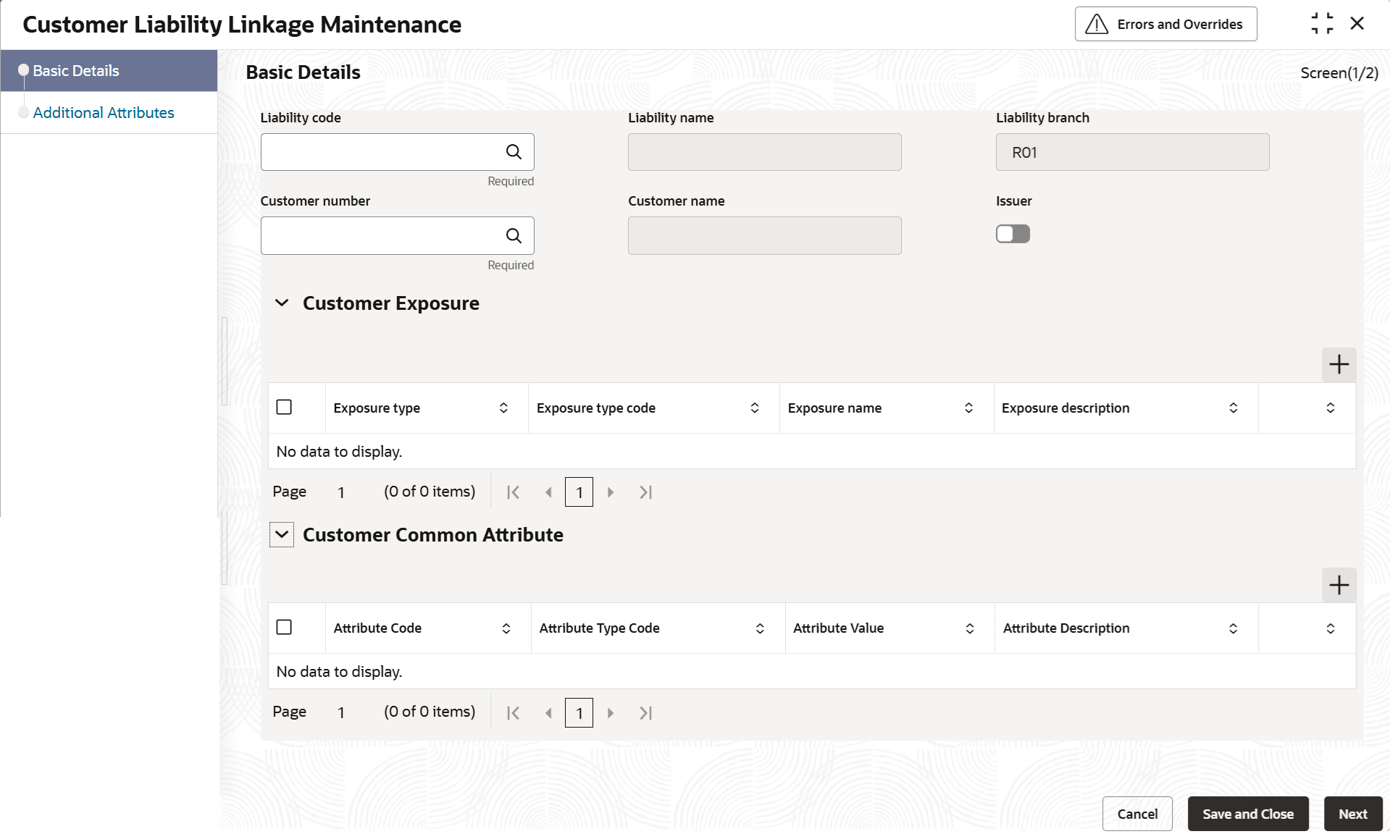Toggle the Issuer switch
The height and width of the screenshot is (834, 1390).
(1013, 234)
